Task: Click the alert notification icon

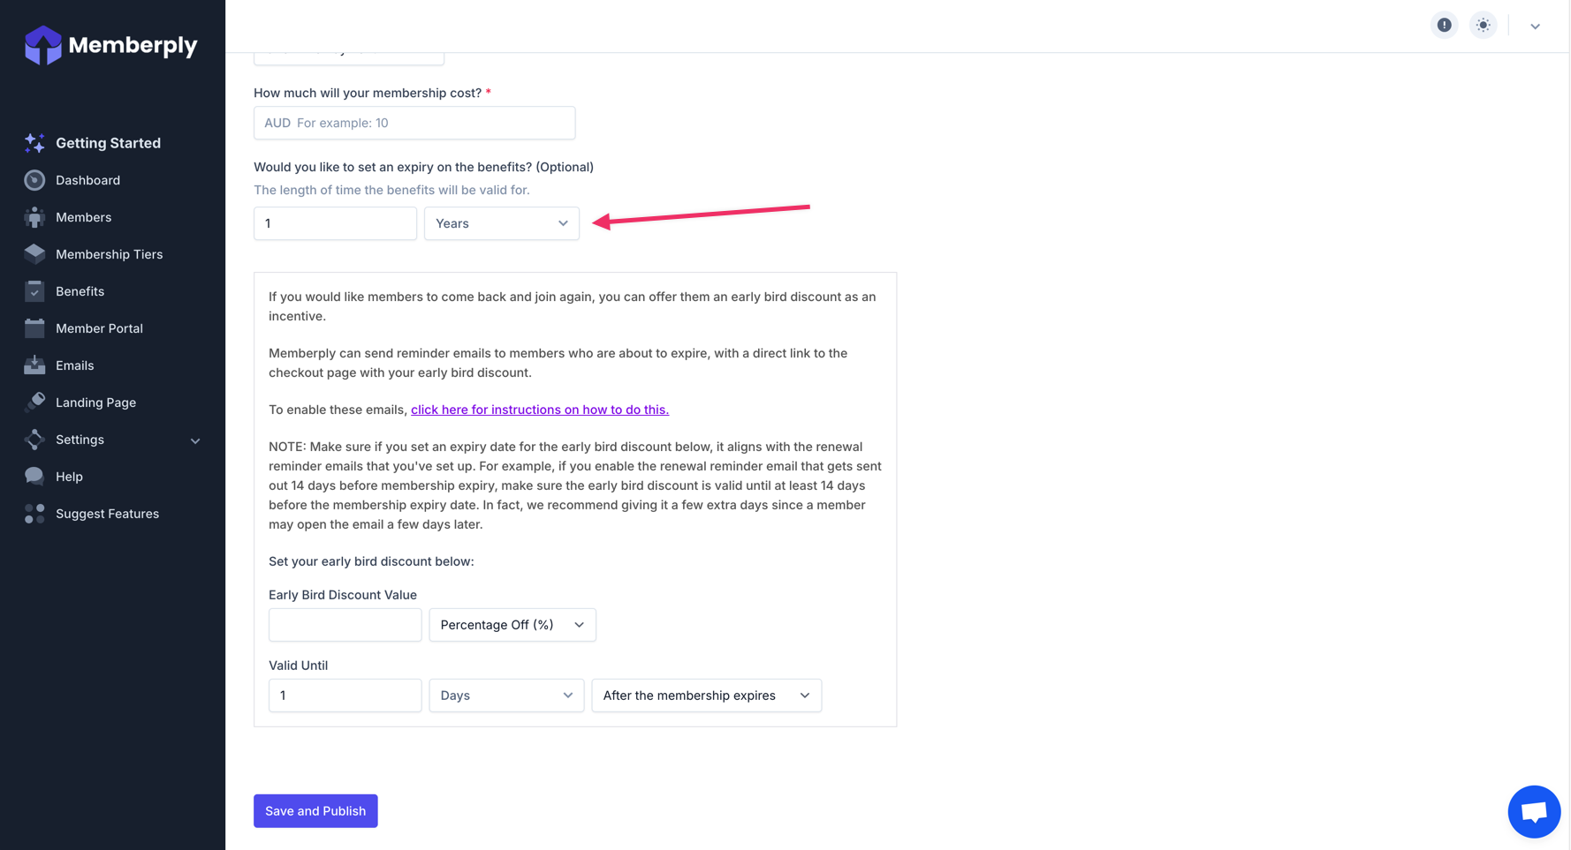Action: (1444, 26)
